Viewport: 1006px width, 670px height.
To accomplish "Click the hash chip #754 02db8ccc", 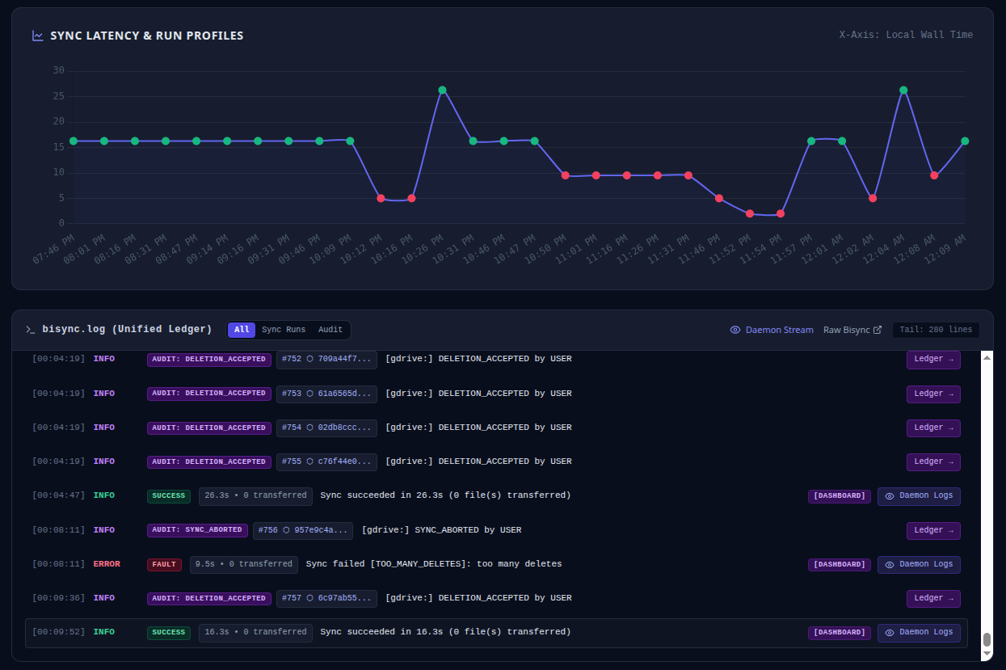I will [326, 428].
